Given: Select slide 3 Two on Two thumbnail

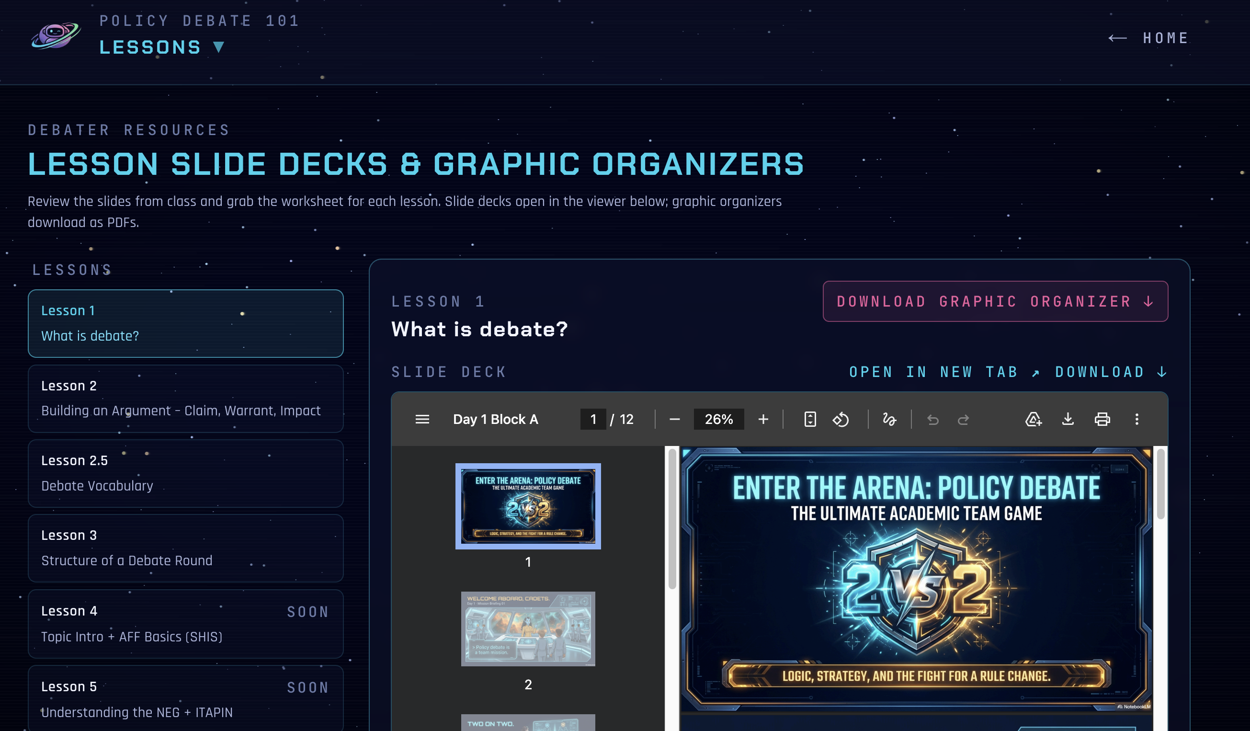Looking at the screenshot, I should [528, 722].
